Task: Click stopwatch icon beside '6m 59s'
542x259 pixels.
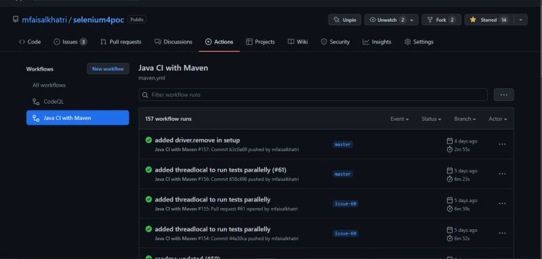Action: [x=450, y=209]
